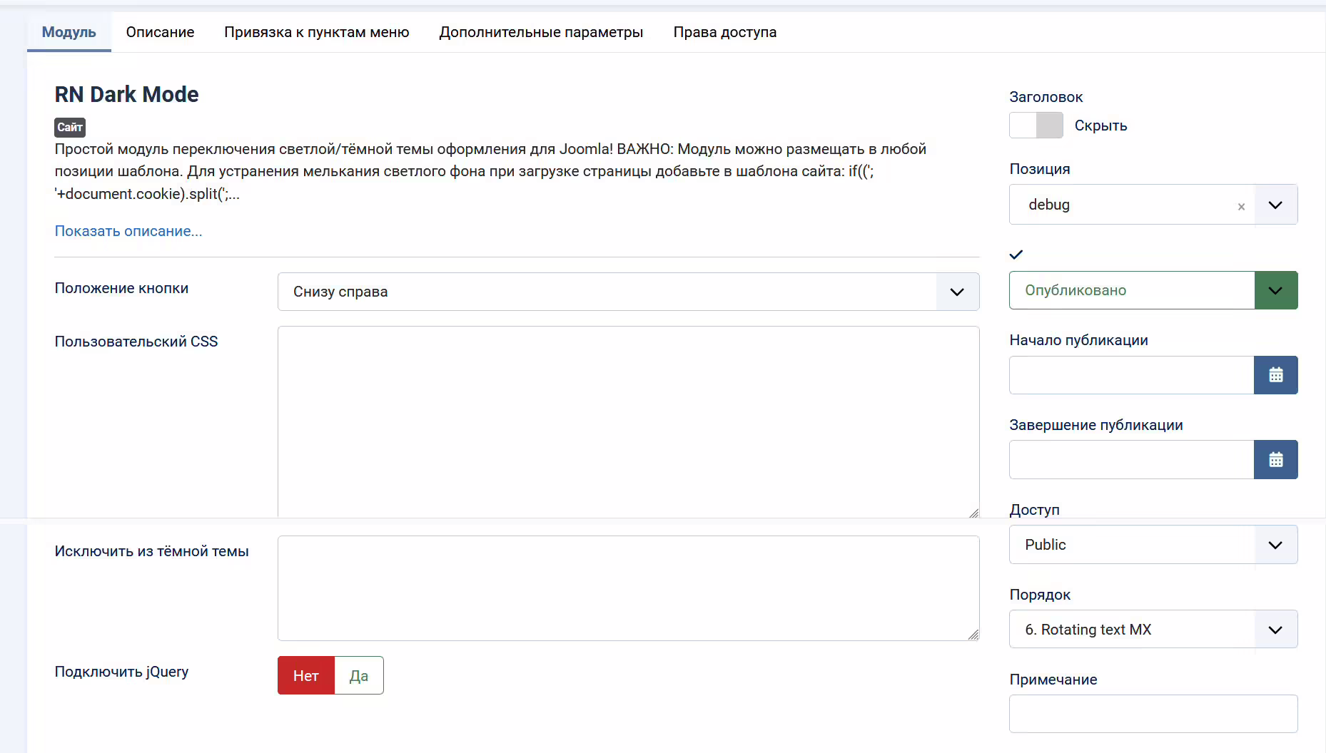The image size is (1326, 753).
Task: Open Привязка к пунктам меню tab
Action: (x=317, y=32)
